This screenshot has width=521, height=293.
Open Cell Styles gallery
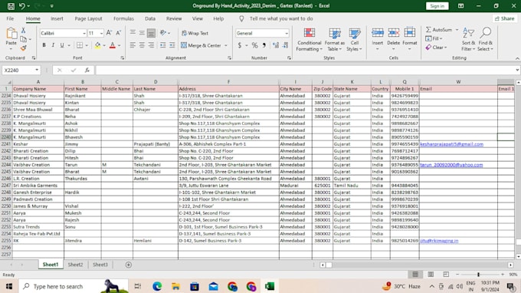pyautogui.click(x=354, y=40)
